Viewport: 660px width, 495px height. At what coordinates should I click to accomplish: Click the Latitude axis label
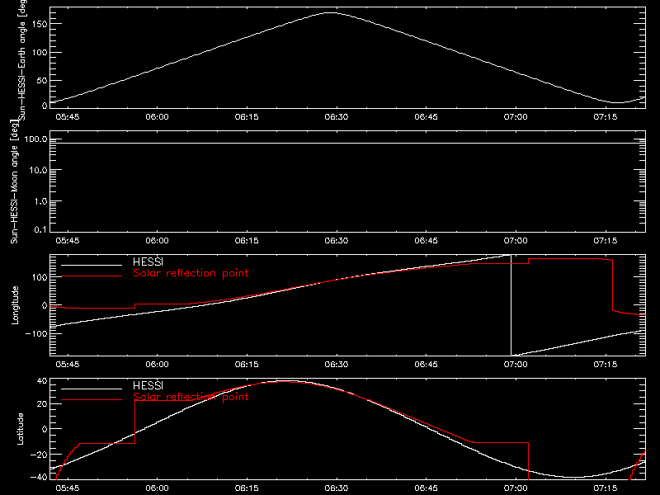20,429
